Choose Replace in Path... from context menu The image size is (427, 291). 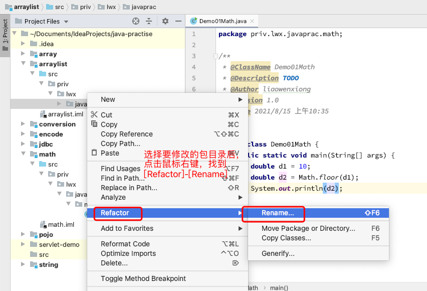click(167, 188)
